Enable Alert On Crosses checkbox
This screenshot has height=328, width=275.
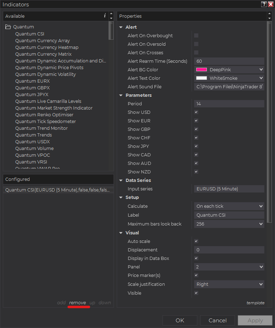coord(196,52)
